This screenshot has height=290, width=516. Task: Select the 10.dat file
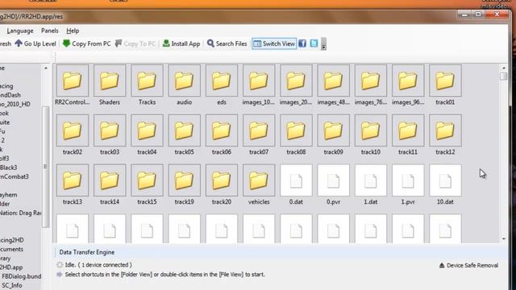[x=445, y=180]
